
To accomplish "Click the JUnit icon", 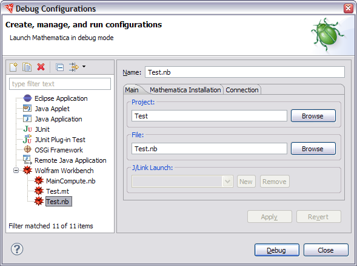I will tap(28, 129).
